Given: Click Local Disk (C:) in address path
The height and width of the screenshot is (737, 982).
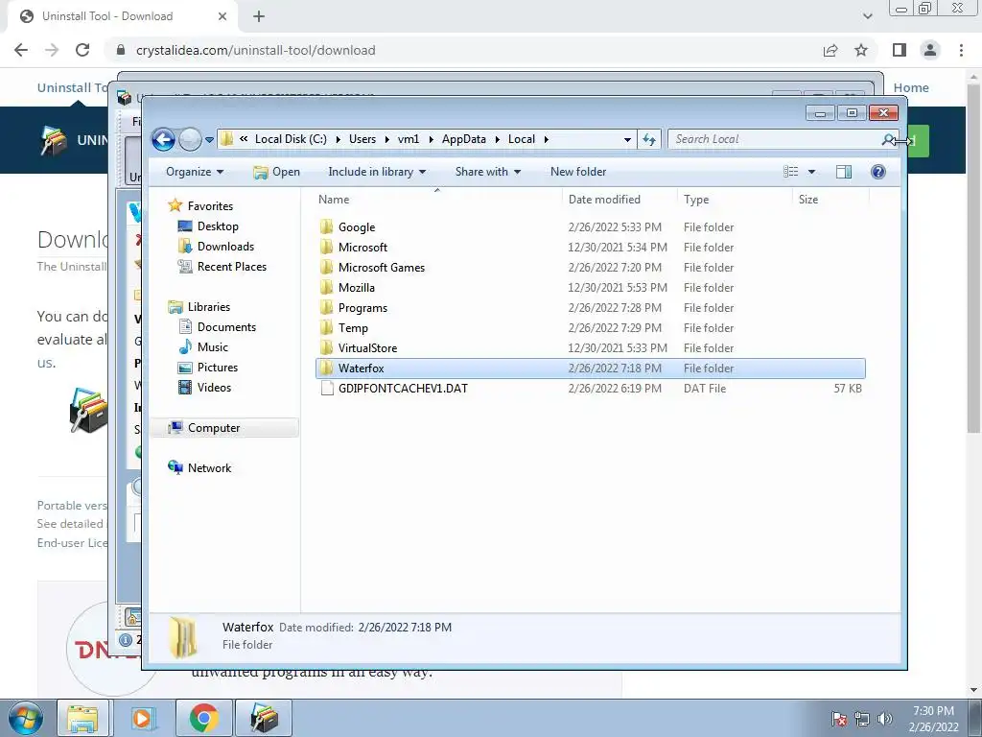Looking at the screenshot, I should (x=291, y=139).
